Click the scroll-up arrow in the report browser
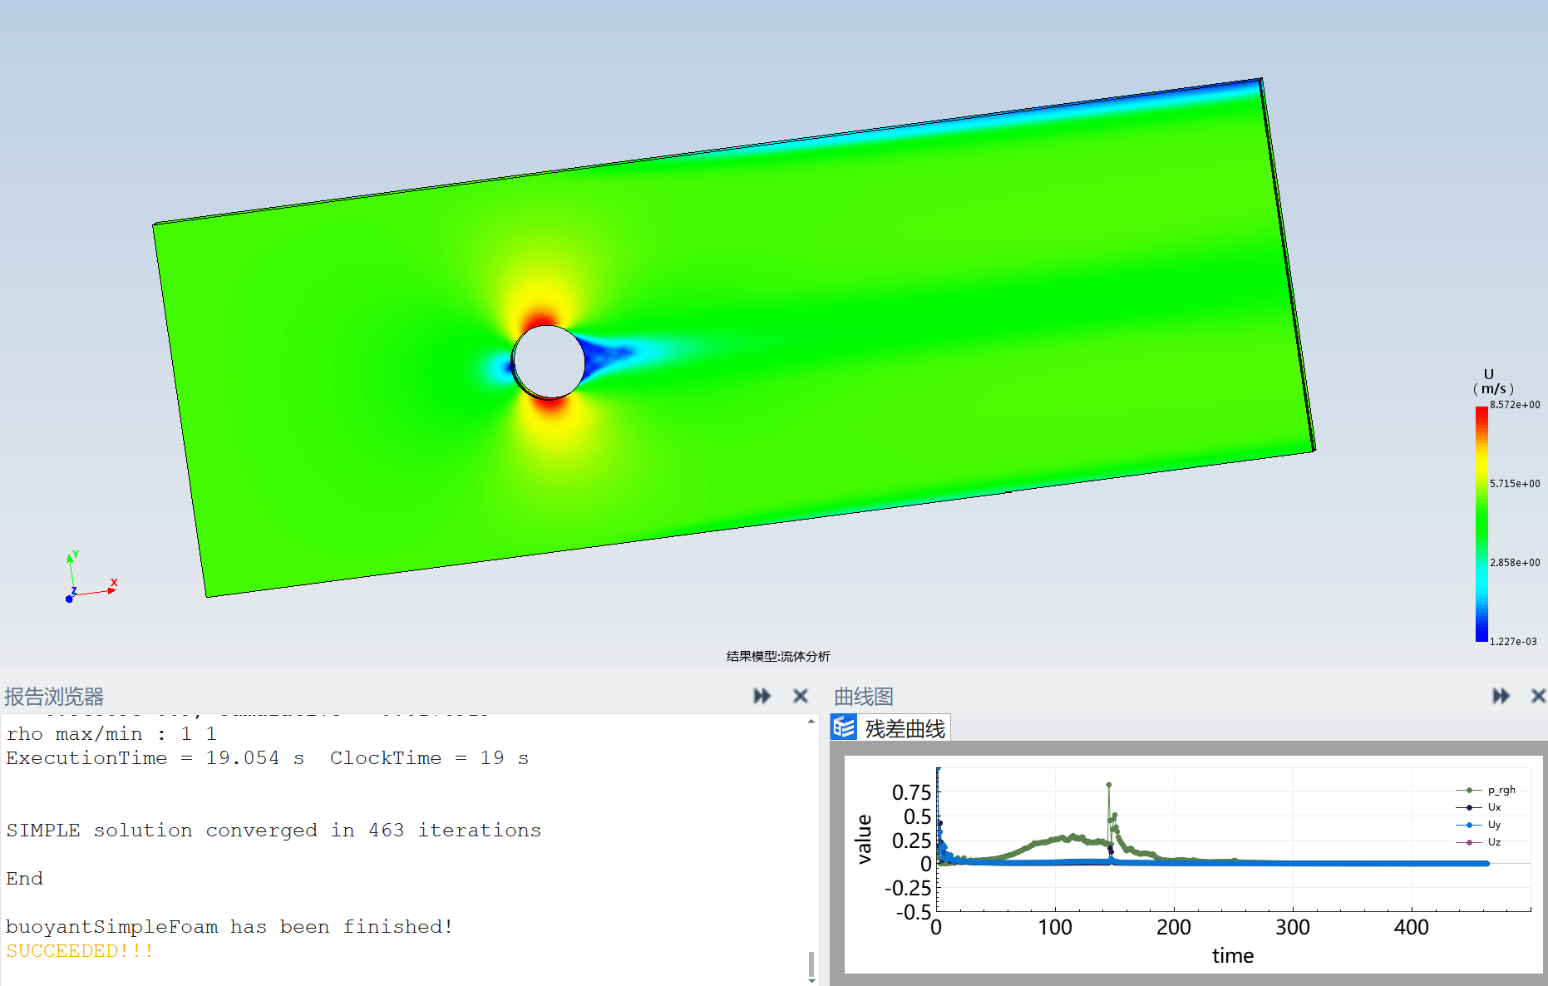Image resolution: width=1548 pixels, height=986 pixels. (811, 722)
